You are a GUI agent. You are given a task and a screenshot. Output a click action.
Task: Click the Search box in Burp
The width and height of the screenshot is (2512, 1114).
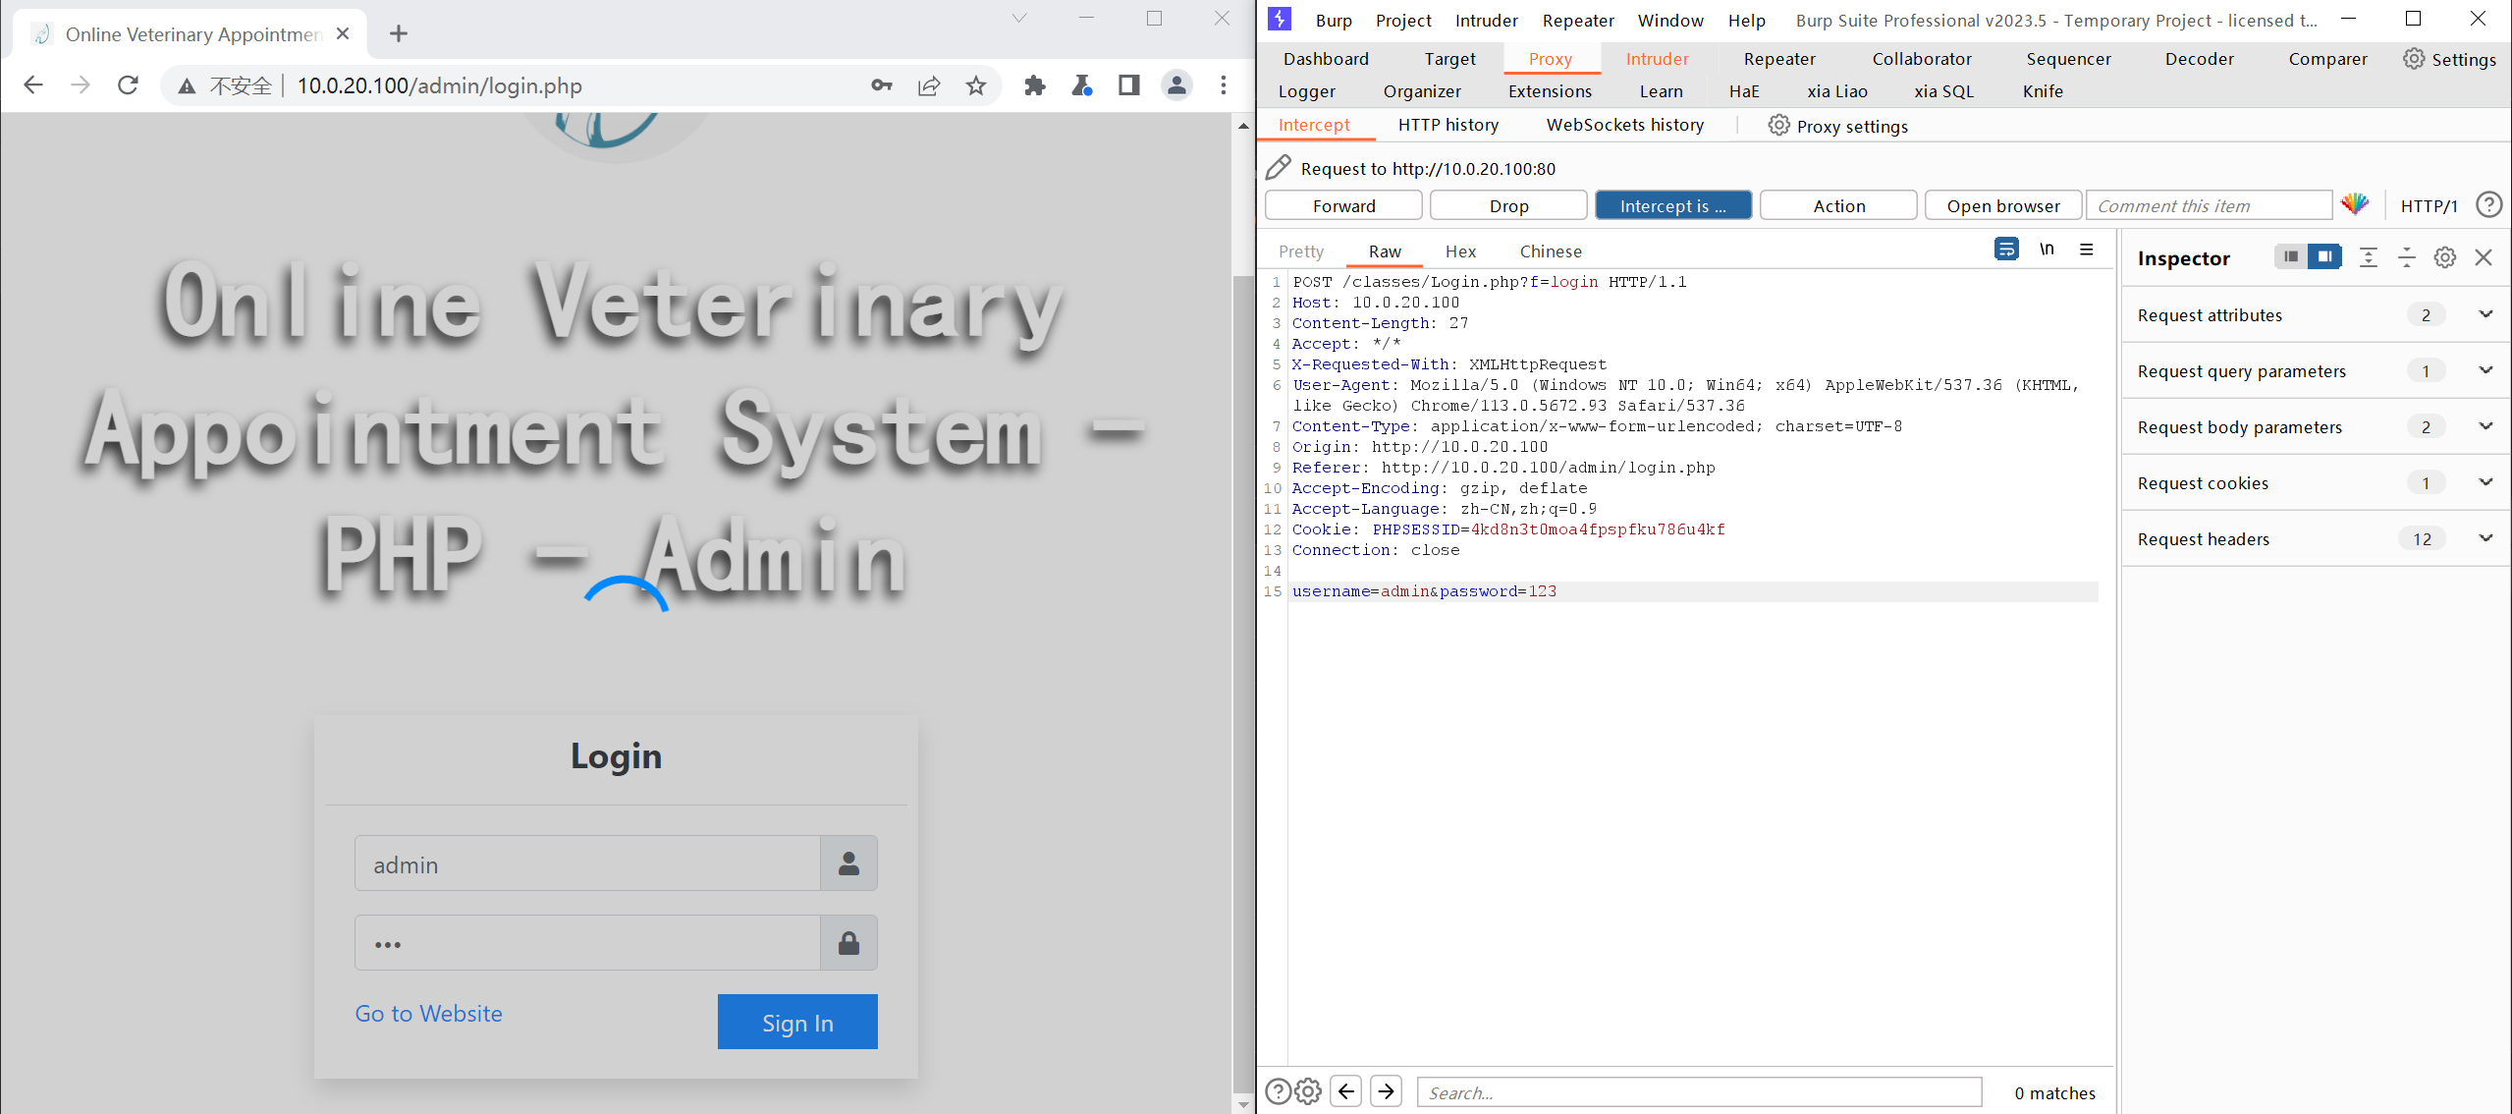point(1699,1091)
